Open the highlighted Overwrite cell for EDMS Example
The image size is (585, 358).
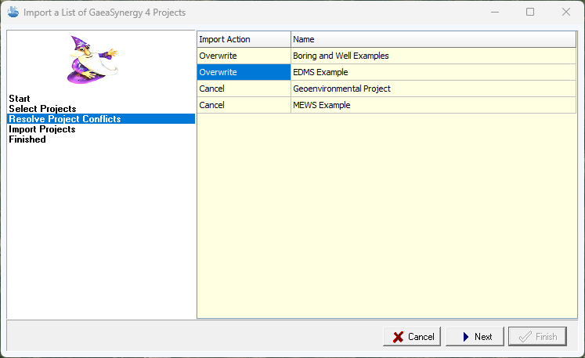tap(244, 72)
